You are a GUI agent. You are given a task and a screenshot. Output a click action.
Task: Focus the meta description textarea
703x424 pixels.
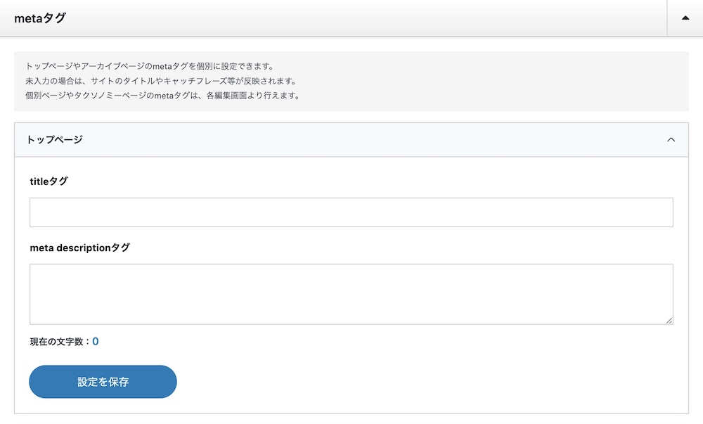(351, 294)
